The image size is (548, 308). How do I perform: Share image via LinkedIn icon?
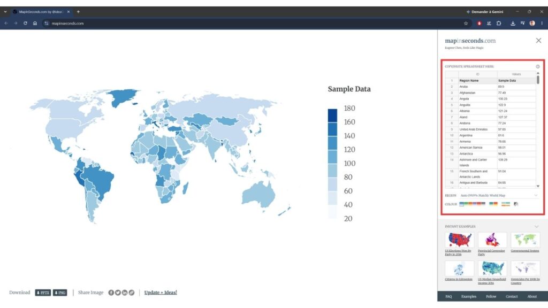point(124,292)
